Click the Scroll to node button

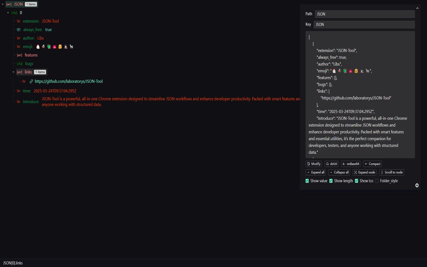tap(392, 173)
